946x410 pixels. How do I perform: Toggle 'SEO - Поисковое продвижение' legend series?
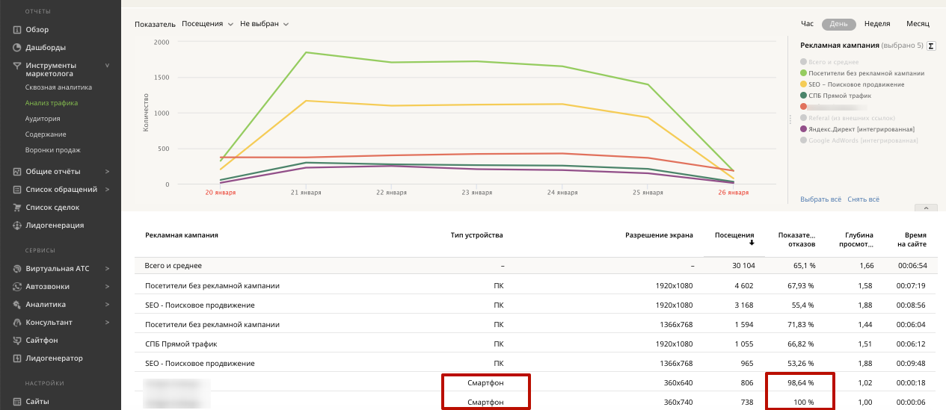pos(852,84)
